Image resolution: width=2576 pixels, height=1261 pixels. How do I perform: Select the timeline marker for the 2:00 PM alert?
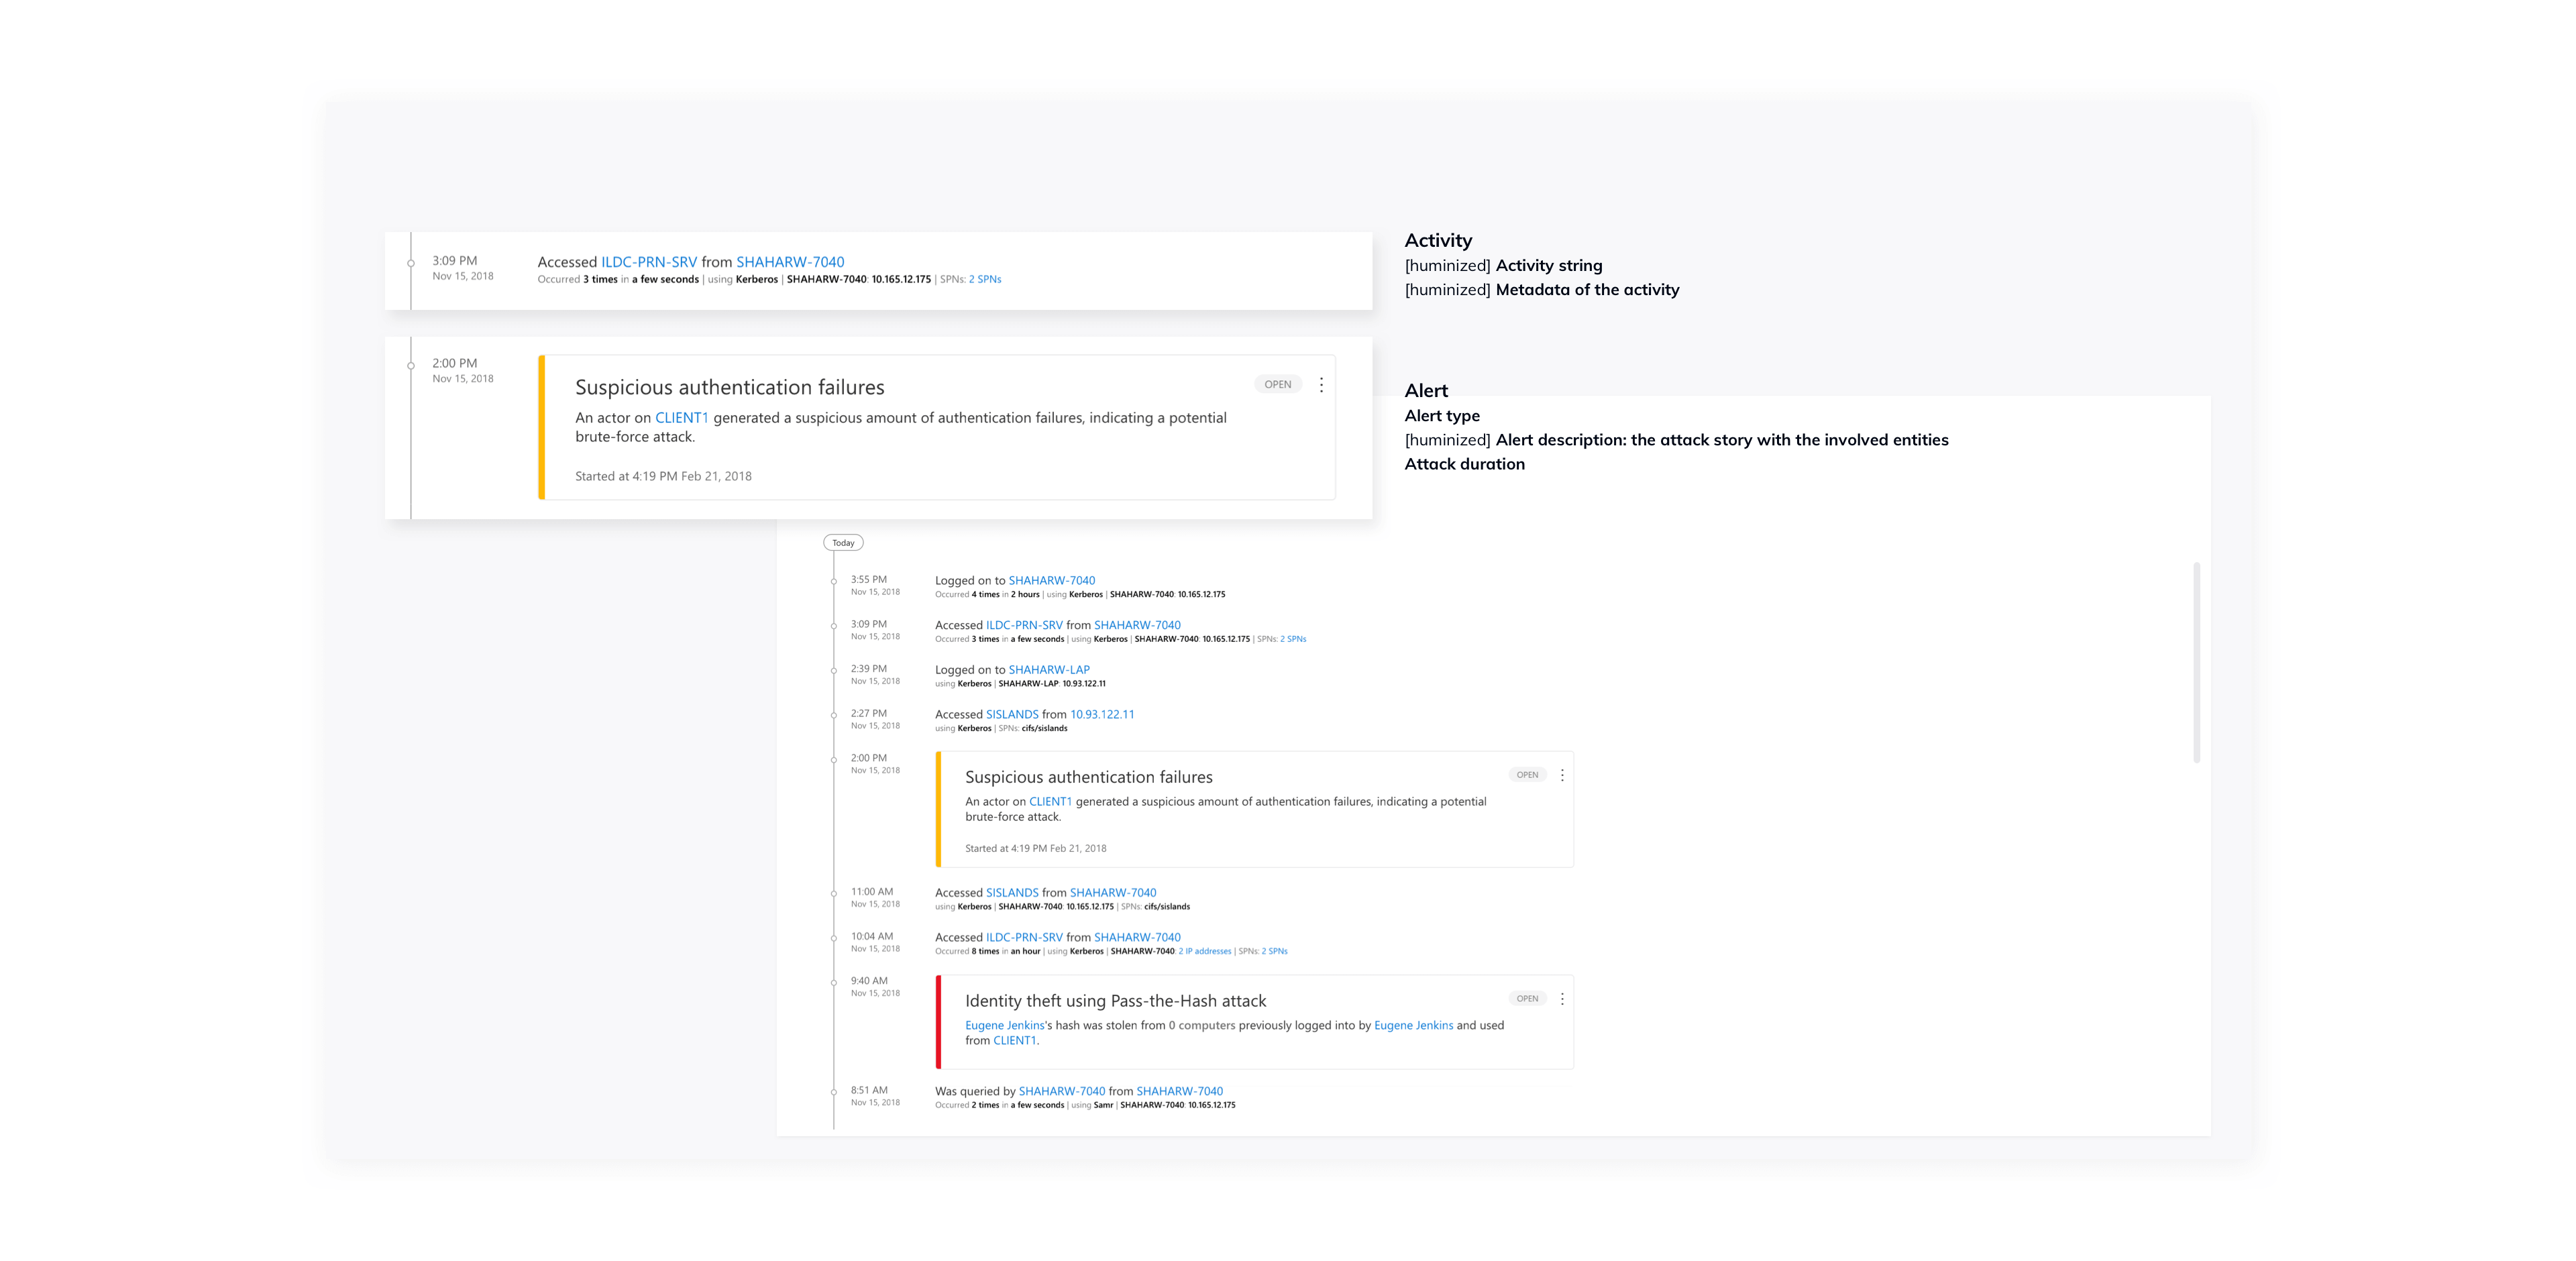(835, 759)
